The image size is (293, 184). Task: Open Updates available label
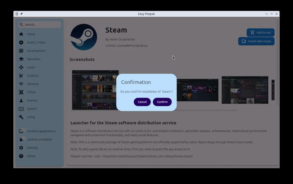[39, 140]
